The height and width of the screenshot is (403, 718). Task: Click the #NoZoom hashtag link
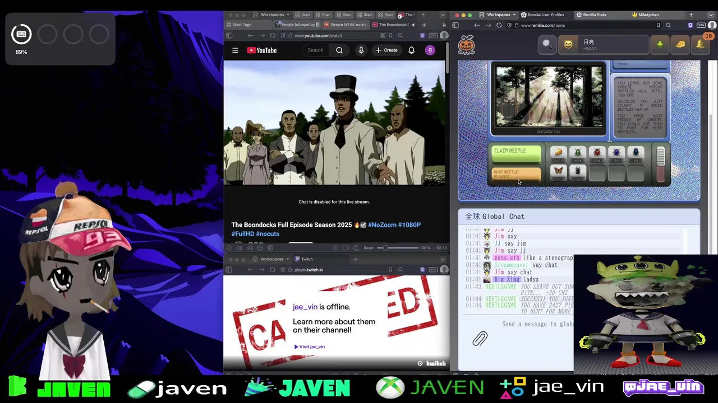pos(383,225)
